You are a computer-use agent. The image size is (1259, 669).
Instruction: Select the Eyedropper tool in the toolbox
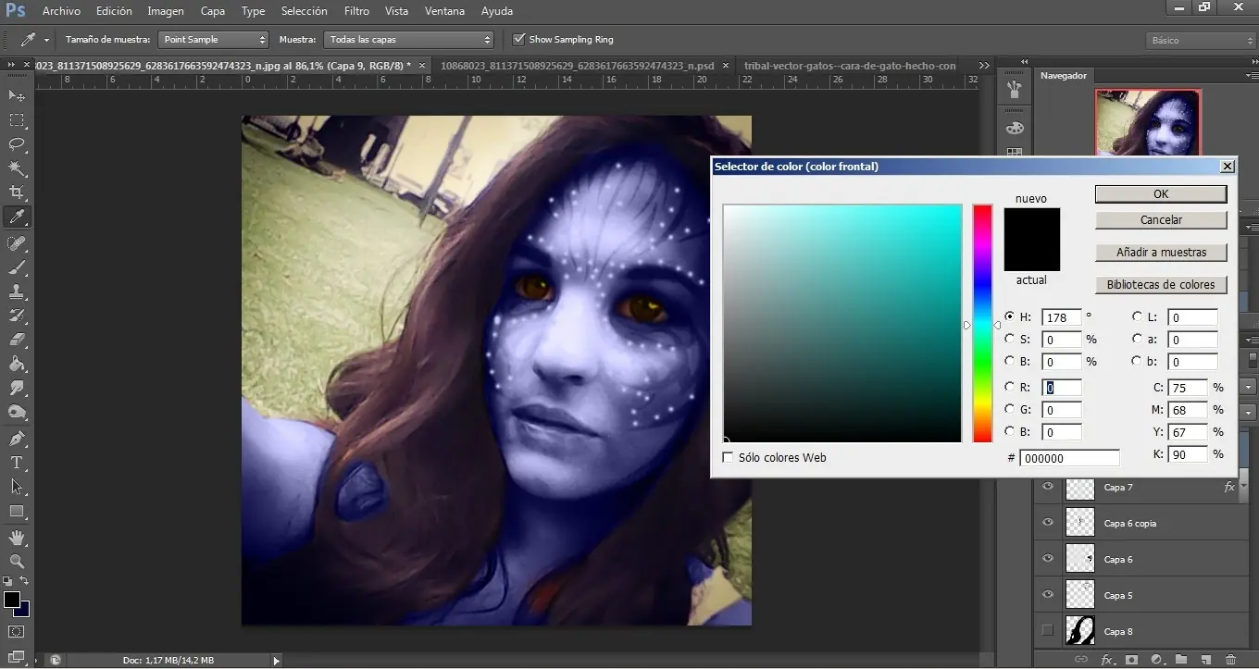point(17,217)
